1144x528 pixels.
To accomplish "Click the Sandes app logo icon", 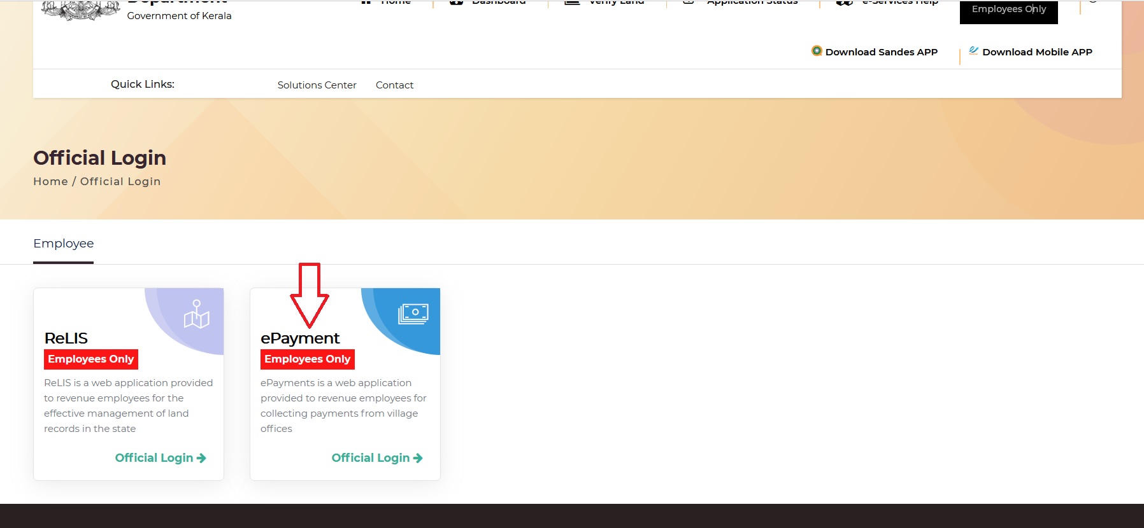I will (817, 51).
